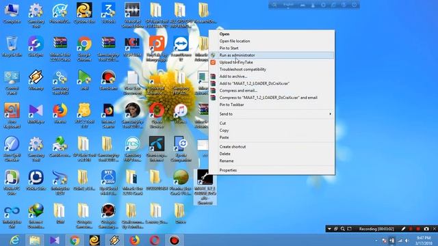Screen dimensions: 438x246
Task: Open iTunes desktop shortcut
Action: 181,113
